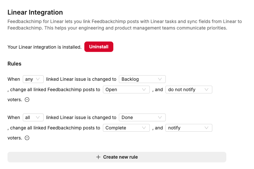Click the Rules section heading
The height and width of the screenshot is (169, 254).
tap(14, 64)
